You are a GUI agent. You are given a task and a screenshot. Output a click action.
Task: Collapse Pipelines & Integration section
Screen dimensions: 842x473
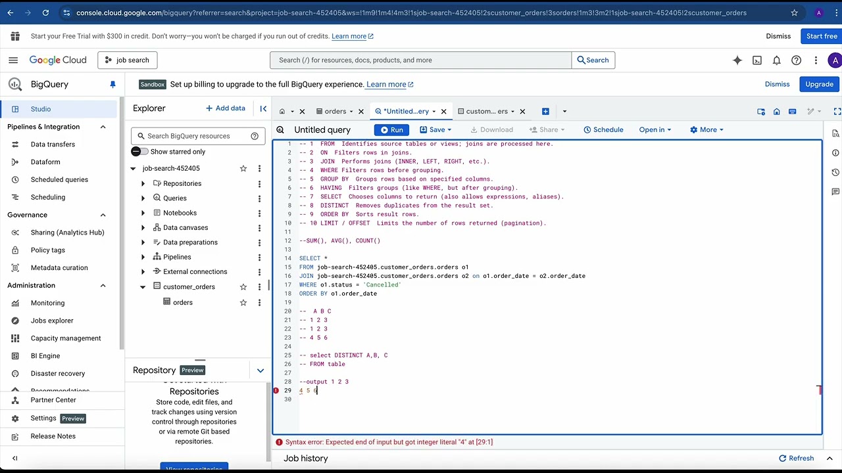coord(103,127)
